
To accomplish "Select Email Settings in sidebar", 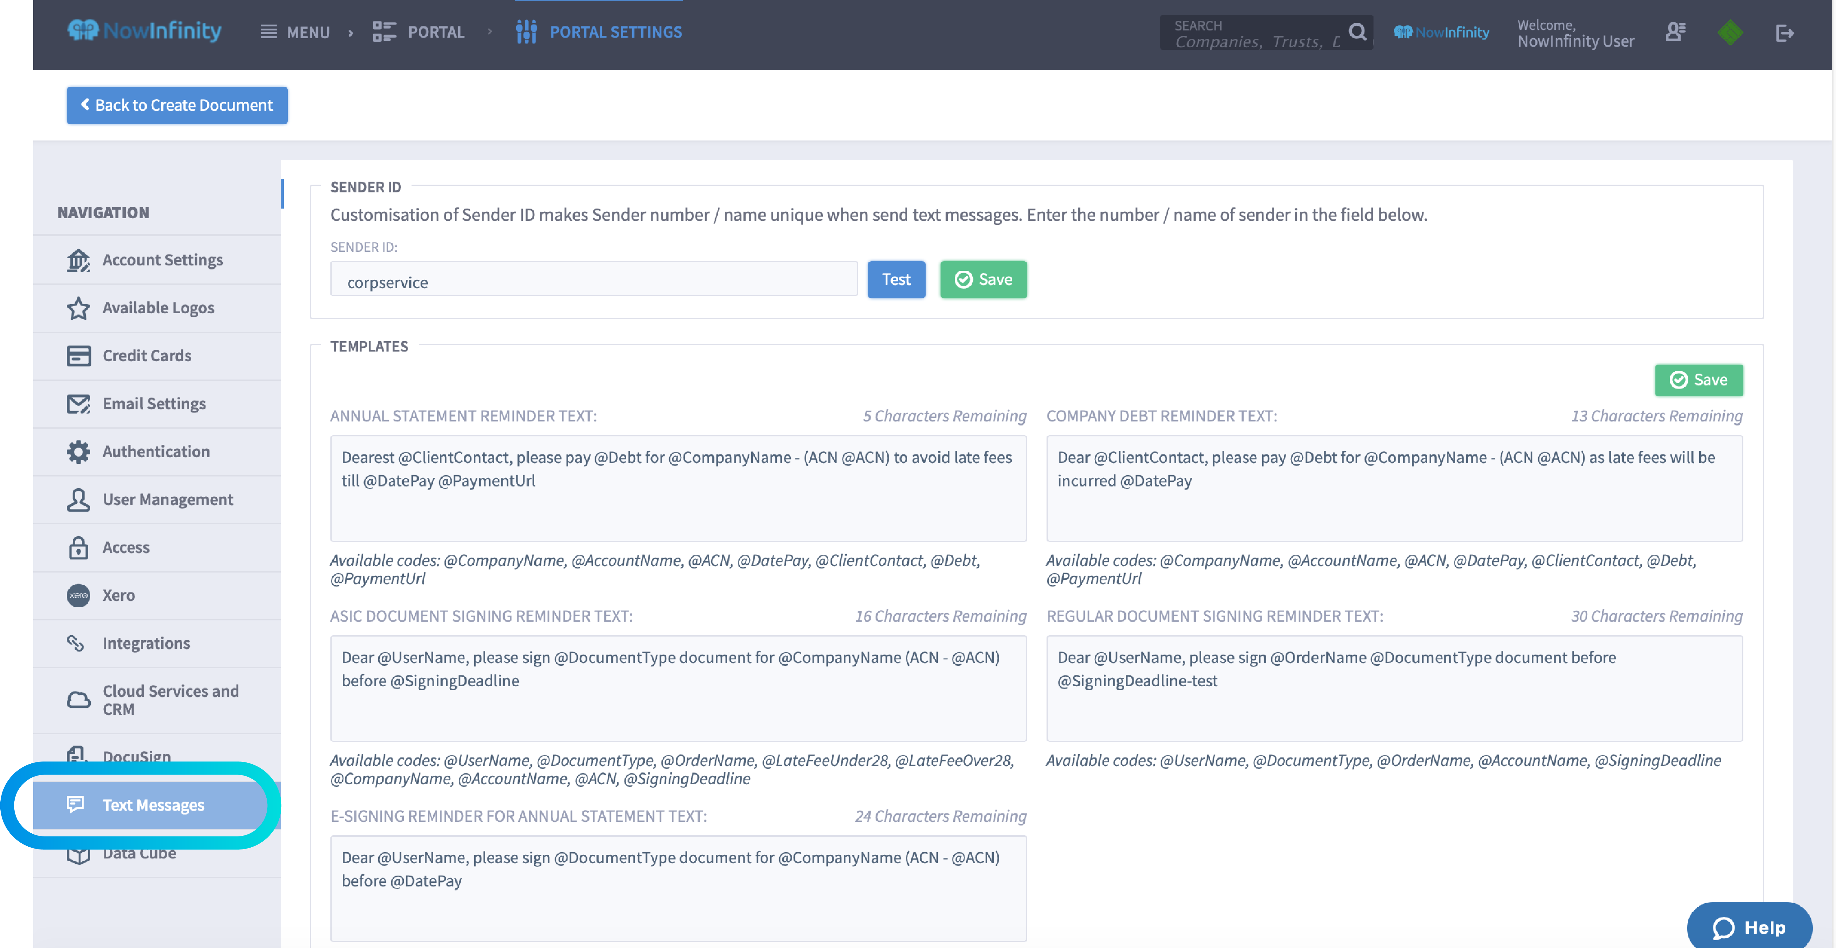I will click(x=157, y=404).
